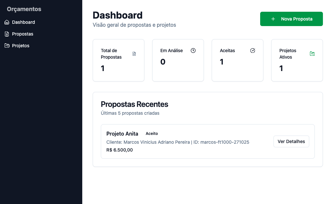Click the R$ 6.500,00 proposal value
Screen dimensions: 333x204
[119, 150]
